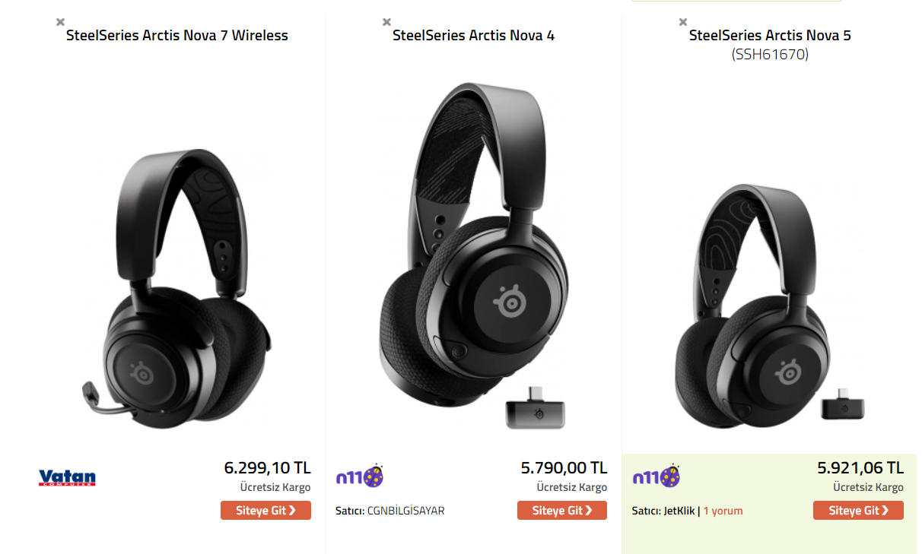Click seller name CGNBİLGİSAYAR
Image resolution: width=922 pixels, height=554 pixels.
click(x=405, y=511)
